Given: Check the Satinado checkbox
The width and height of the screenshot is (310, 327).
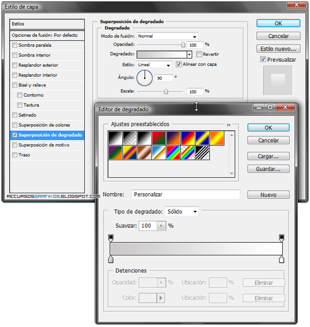Looking at the screenshot, I should [14, 115].
